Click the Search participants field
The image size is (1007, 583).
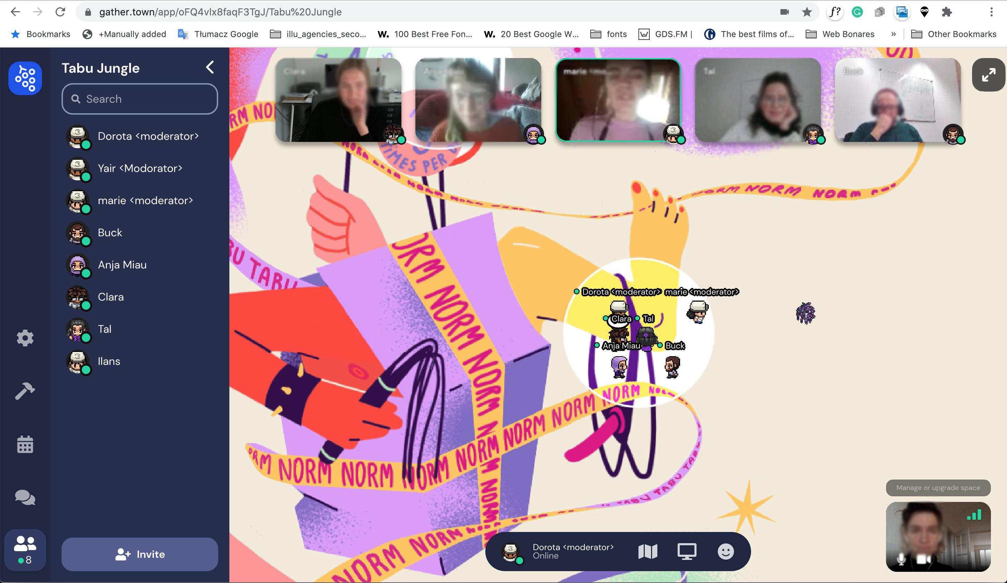(x=140, y=99)
